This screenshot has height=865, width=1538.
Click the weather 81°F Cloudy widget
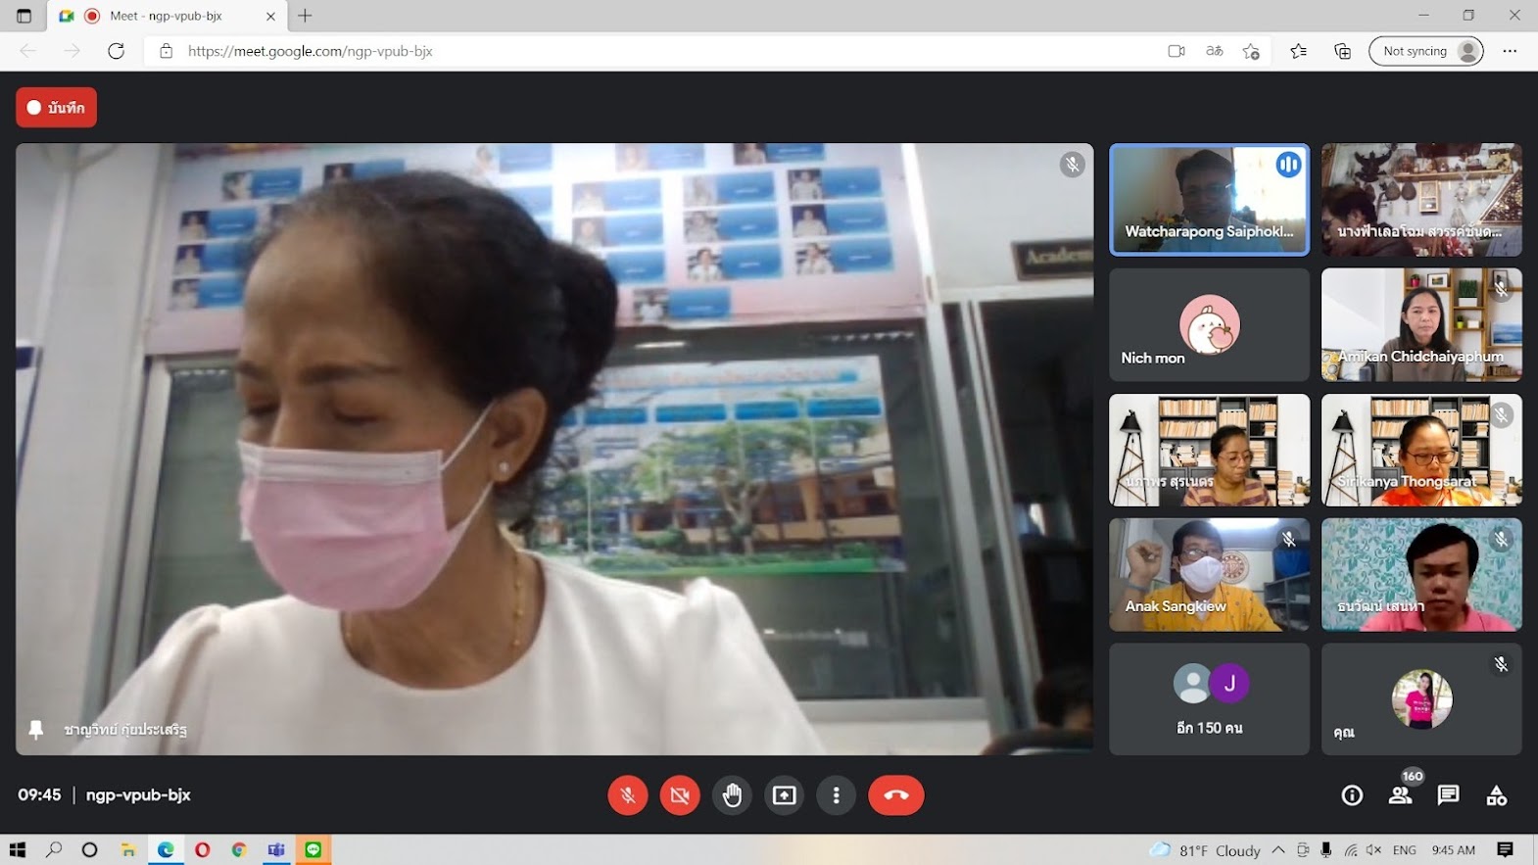[1206, 849]
